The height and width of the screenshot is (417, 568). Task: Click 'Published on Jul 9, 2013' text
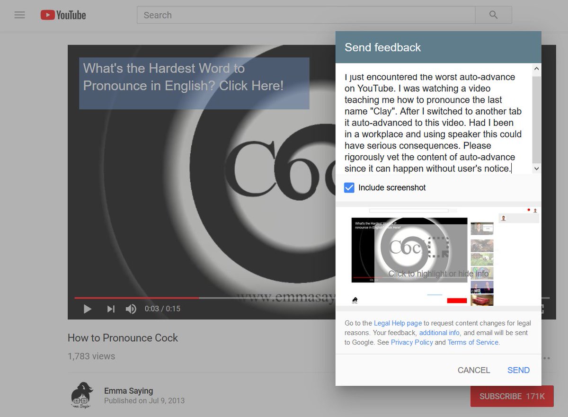pos(144,401)
